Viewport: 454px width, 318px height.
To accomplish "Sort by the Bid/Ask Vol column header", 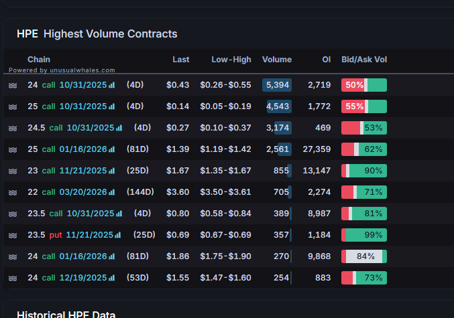I will [364, 60].
